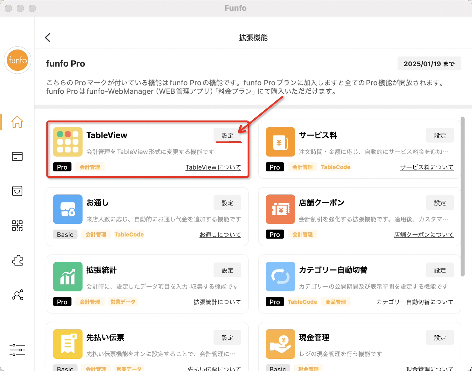Screen dimensions: 472x371
Task: Open the puzzle piece extensions icon
Action: [x=17, y=260]
